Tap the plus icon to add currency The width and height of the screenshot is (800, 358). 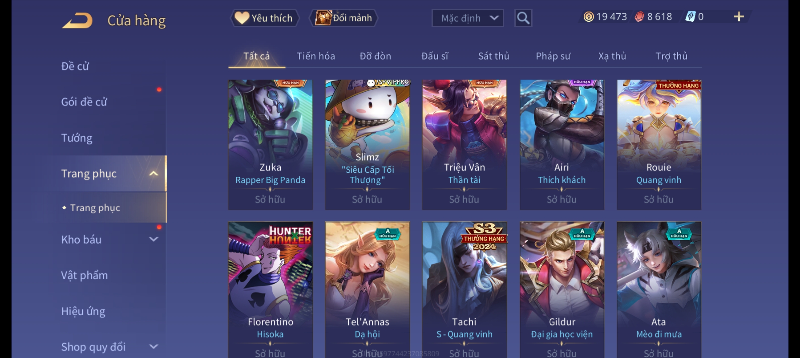pyautogui.click(x=739, y=17)
